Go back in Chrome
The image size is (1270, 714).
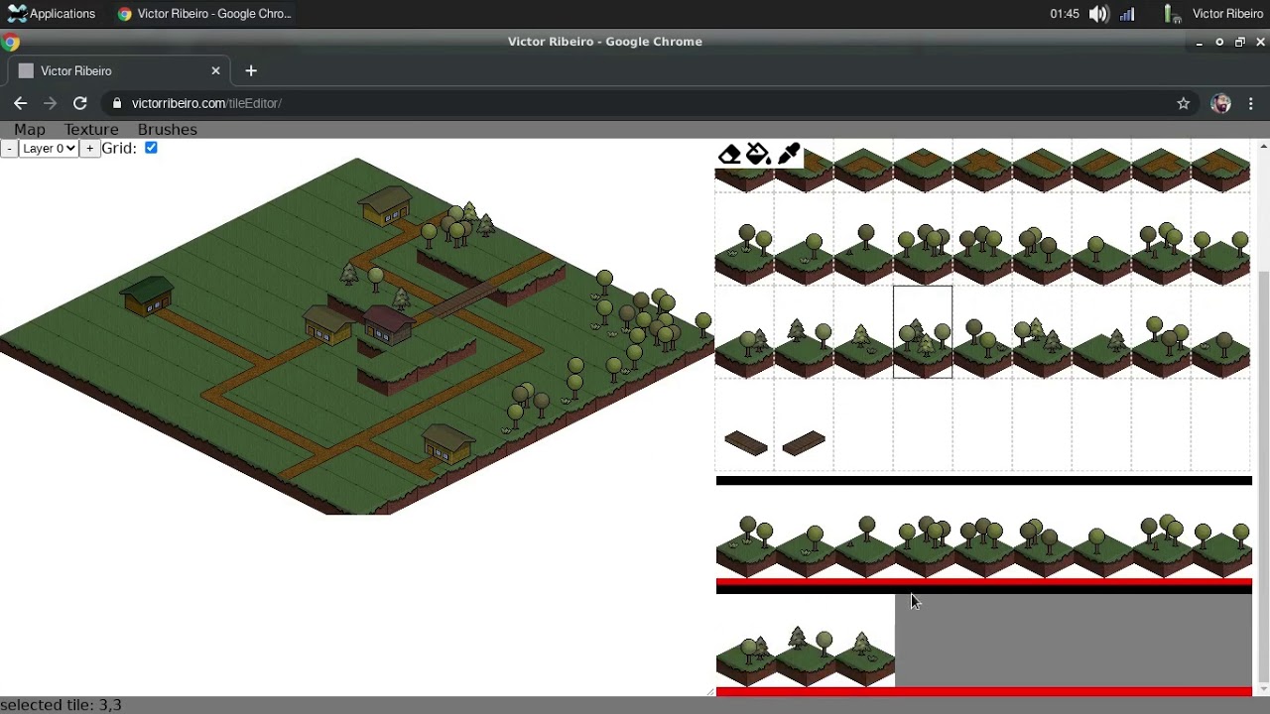[20, 103]
